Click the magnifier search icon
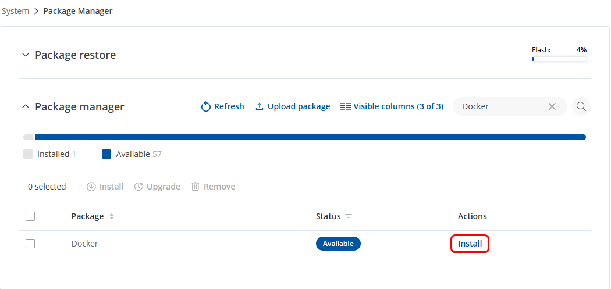Image resolution: width=611 pixels, height=289 pixels. [x=581, y=106]
